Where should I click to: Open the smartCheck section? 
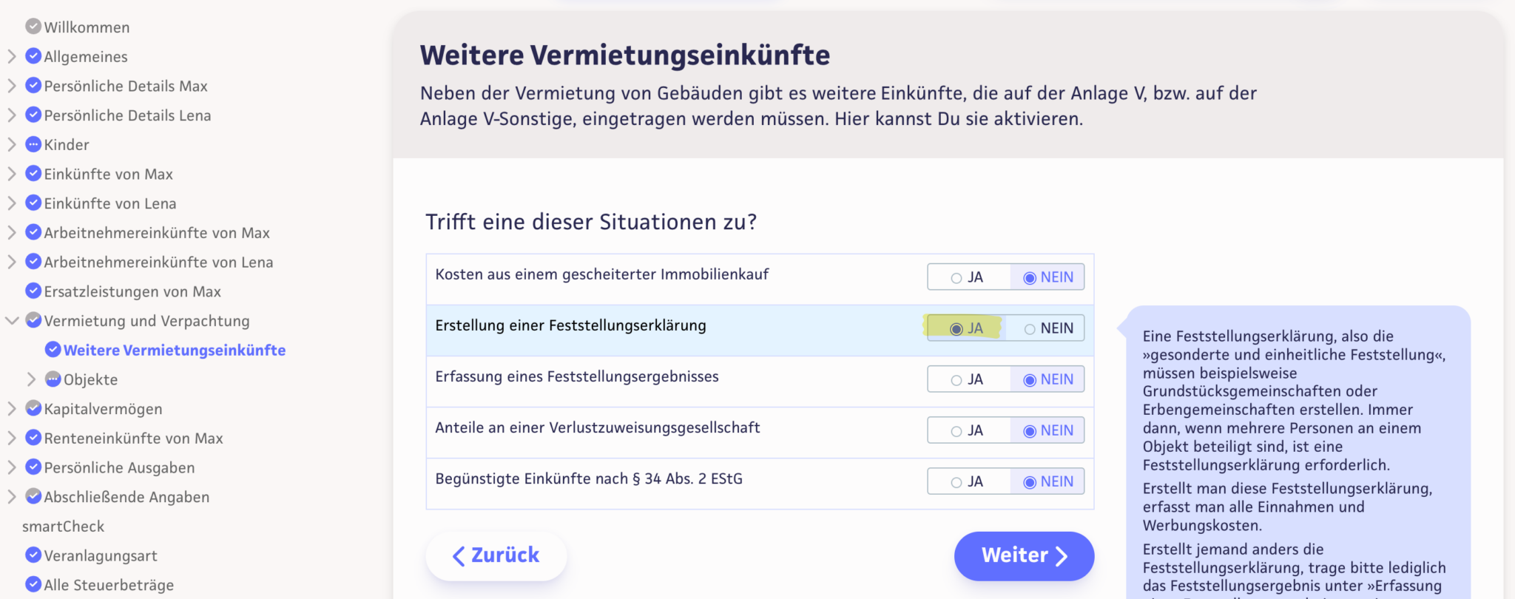pos(63,526)
